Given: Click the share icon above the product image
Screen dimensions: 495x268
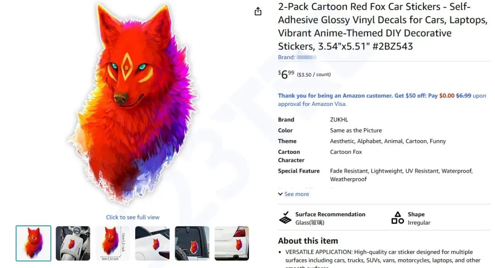Looking at the screenshot, I should click(x=258, y=11).
